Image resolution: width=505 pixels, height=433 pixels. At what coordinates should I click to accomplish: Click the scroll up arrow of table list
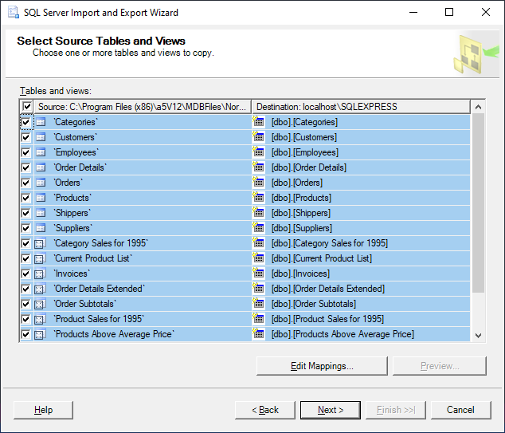(x=478, y=107)
